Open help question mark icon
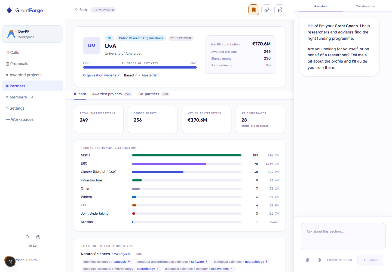The width and height of the screenshot is (392, 272). point(38,237)
